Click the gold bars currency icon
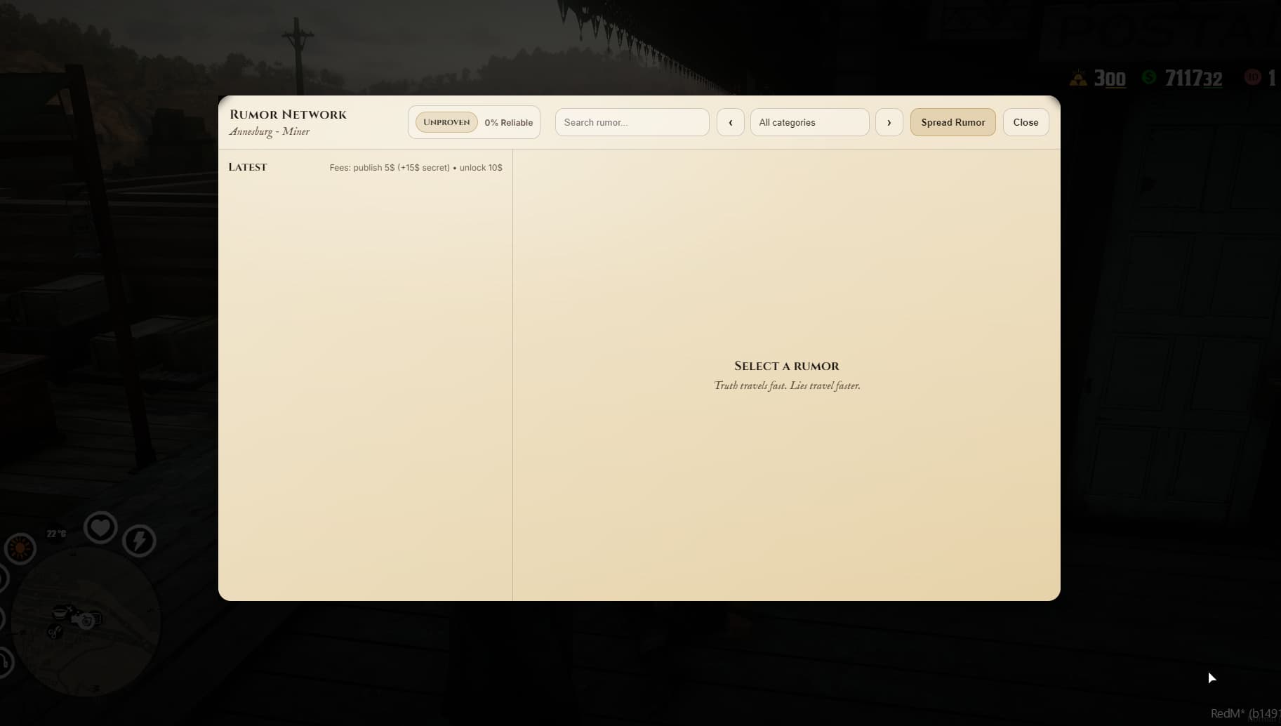Image resolution: width=1281 pixels, height=726 pixels. (x=1078, y=78)
